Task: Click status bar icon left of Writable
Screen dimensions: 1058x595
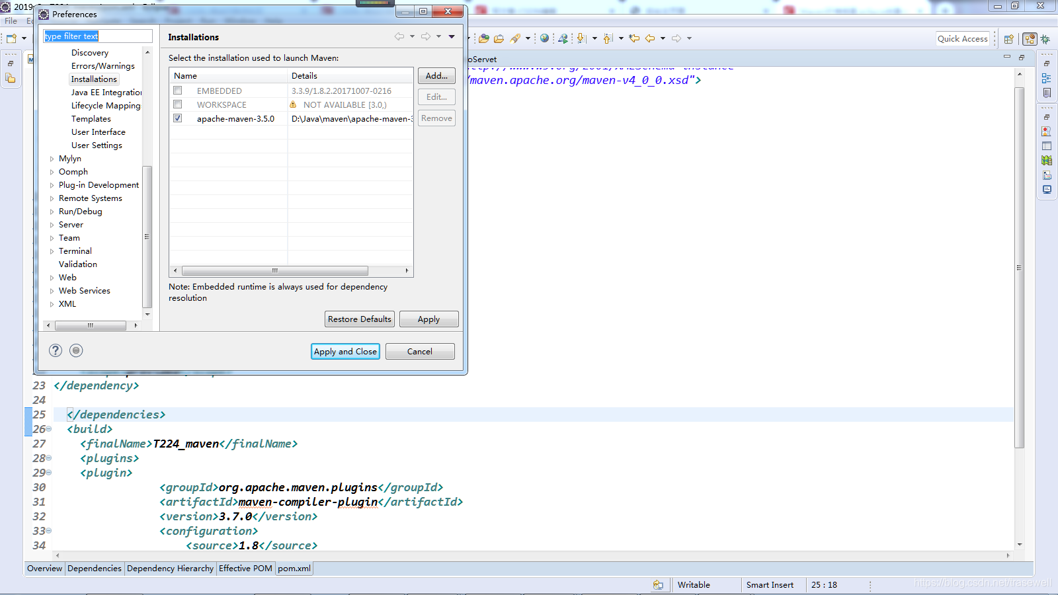Action: coord(658,585)
